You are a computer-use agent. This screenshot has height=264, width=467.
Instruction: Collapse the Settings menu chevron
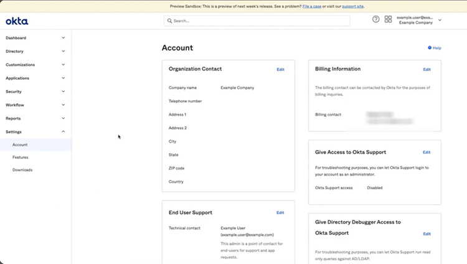63,132
